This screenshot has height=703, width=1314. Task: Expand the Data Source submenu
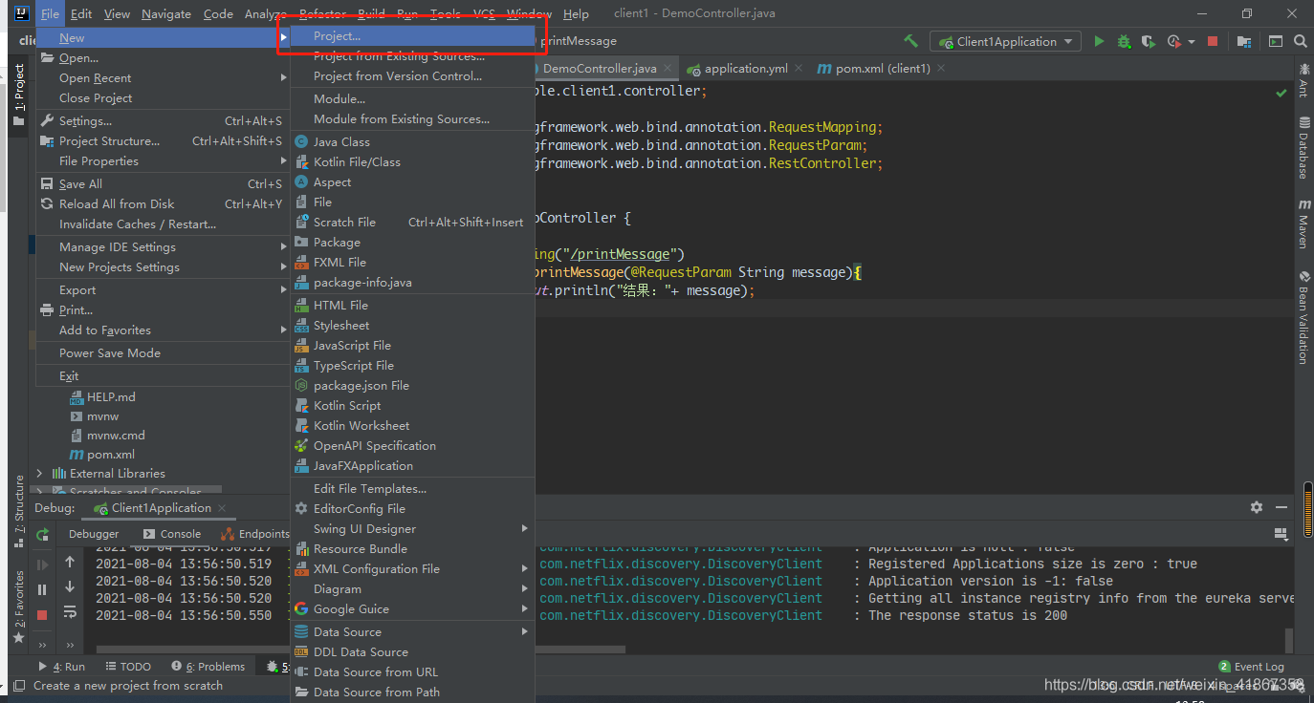pos(412,631)
